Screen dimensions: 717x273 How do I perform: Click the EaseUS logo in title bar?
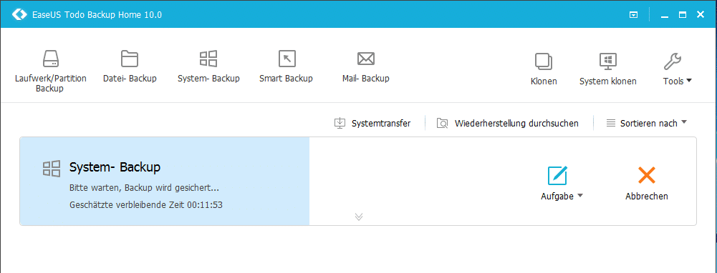tap(19, 14)
